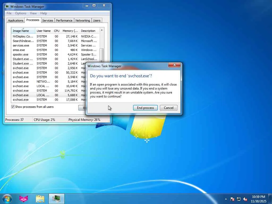Select the Processes tab
This screenshot has height=204, width=272.
(33, 20)
